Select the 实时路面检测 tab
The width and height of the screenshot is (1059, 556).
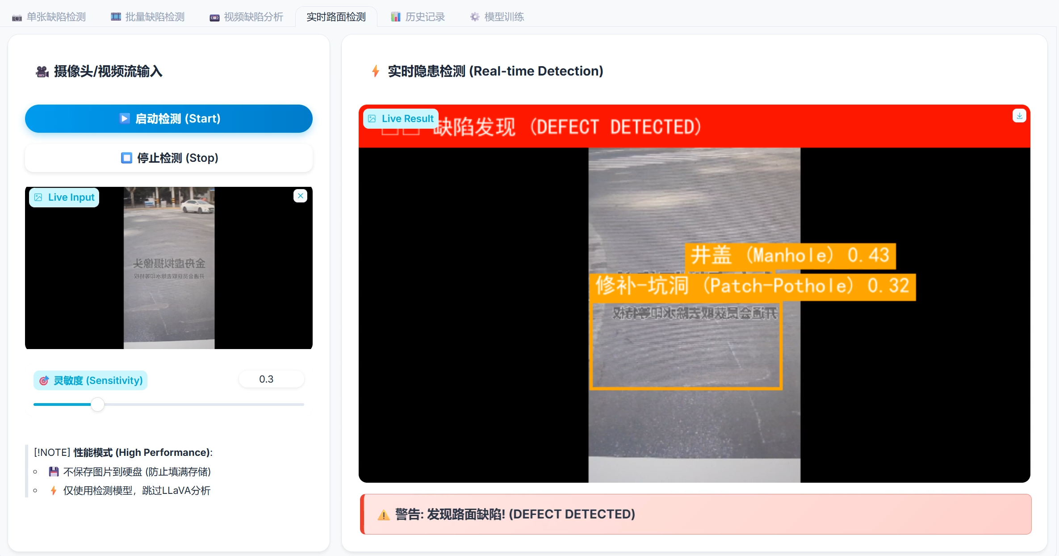(x=336, y=17)
